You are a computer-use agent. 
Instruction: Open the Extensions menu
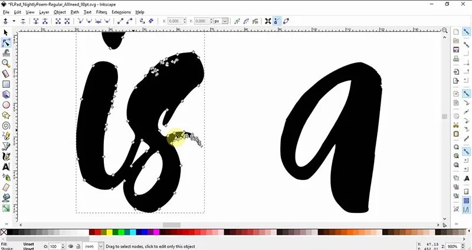pyautogui.click(x=121, y=12)
